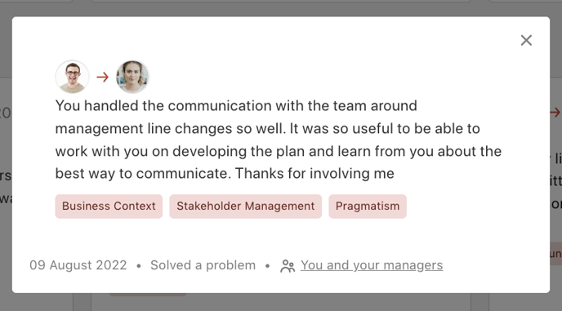Select the Stakeholder Management tag

(246, 206)
